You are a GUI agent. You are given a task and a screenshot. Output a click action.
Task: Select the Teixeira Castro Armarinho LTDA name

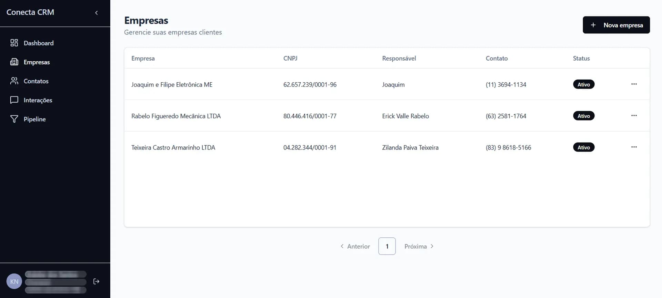[x=173, y=147]
